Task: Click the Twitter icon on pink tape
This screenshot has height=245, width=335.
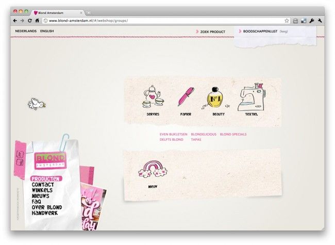Action: point(20,154)
